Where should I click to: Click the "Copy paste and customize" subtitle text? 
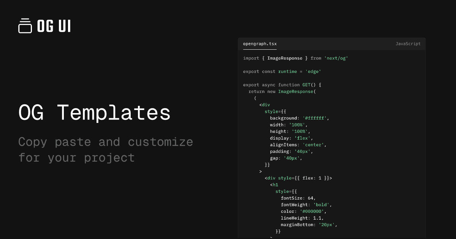coord(106,142)
